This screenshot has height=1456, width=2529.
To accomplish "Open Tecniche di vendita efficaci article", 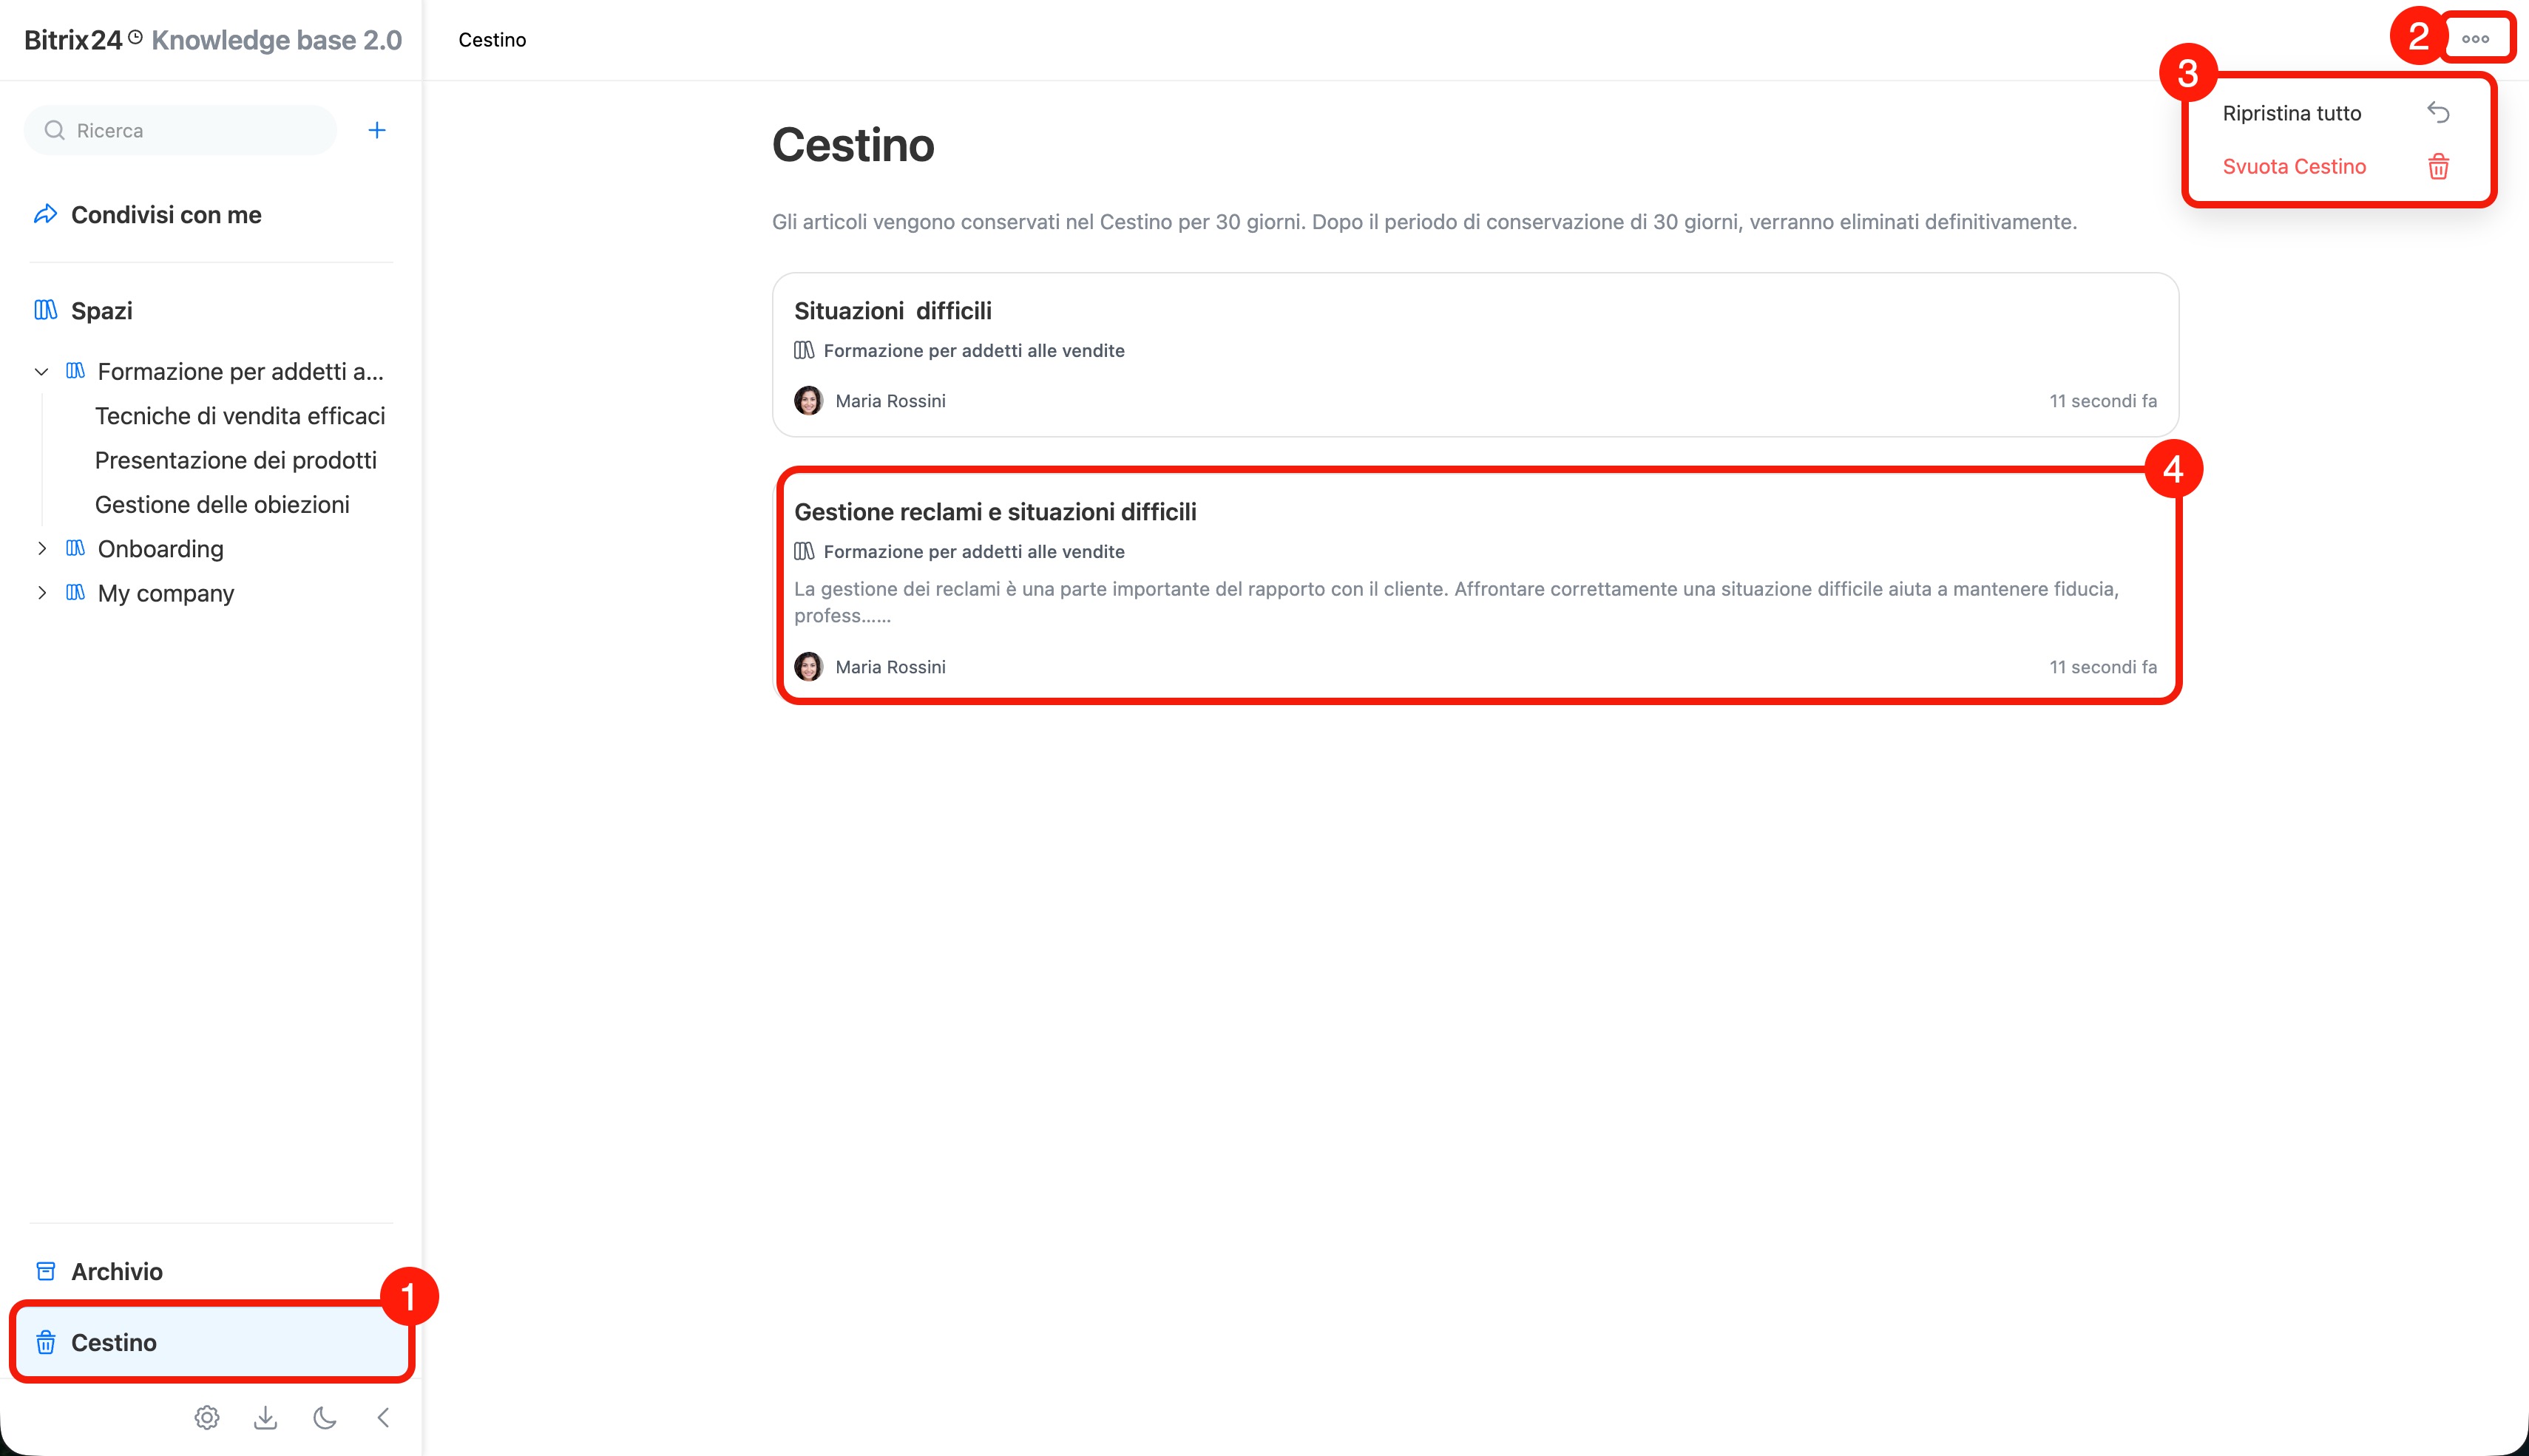I will (240, 416).
